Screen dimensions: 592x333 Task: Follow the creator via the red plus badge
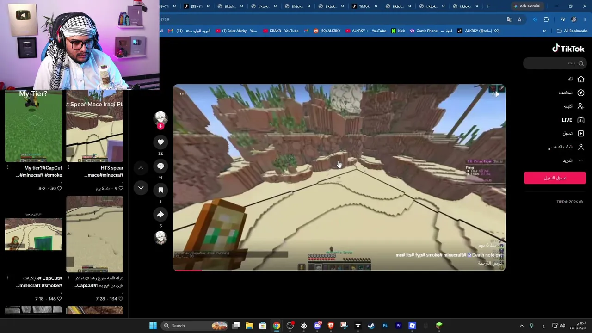160,126
